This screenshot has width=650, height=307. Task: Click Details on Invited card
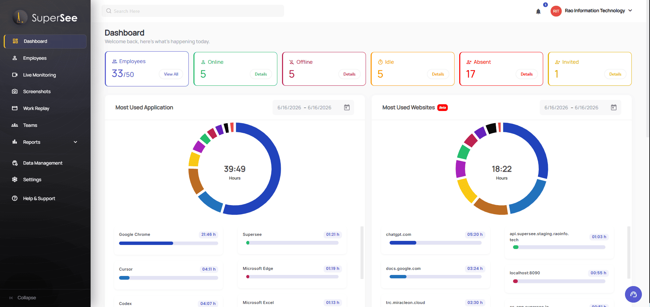pos(615,74)
